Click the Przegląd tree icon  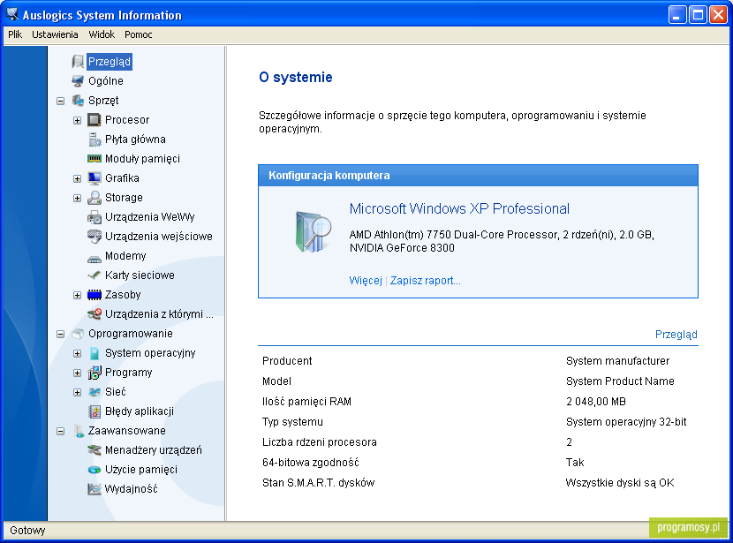tap(78, 62)
